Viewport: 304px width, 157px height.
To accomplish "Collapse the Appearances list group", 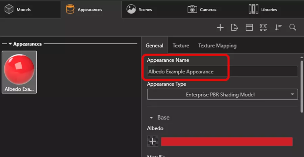I will click(x=10, y=44).
